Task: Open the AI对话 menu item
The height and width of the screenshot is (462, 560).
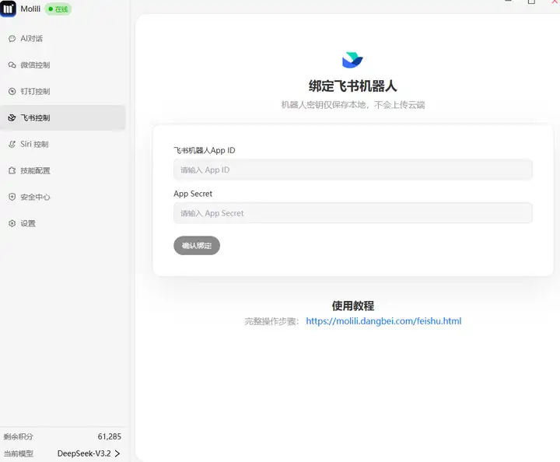Action: pos(62,39)
